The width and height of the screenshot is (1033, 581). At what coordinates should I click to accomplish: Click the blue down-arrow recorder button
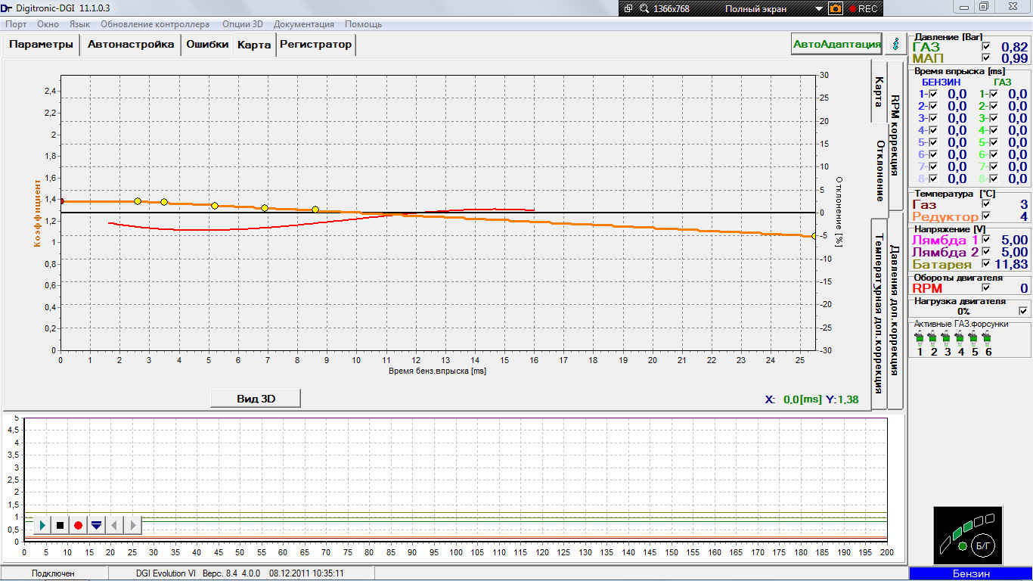96,525
